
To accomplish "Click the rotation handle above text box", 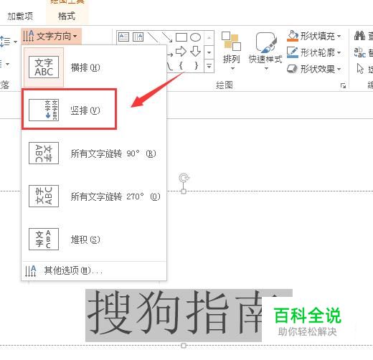I will click(184, 178).
